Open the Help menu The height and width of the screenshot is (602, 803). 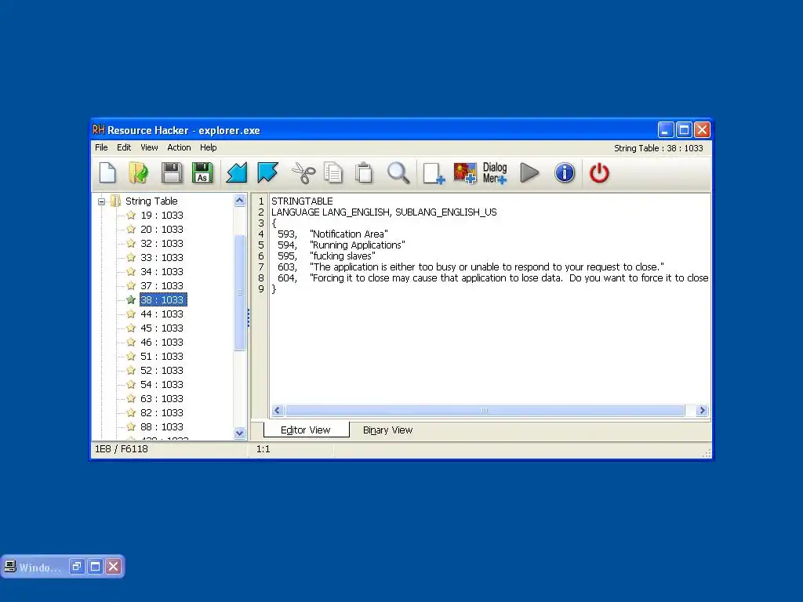tap(208, 147)
